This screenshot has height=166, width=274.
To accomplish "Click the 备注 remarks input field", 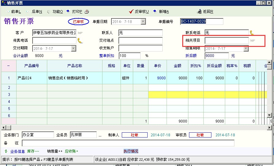I will tap(128, 143).
